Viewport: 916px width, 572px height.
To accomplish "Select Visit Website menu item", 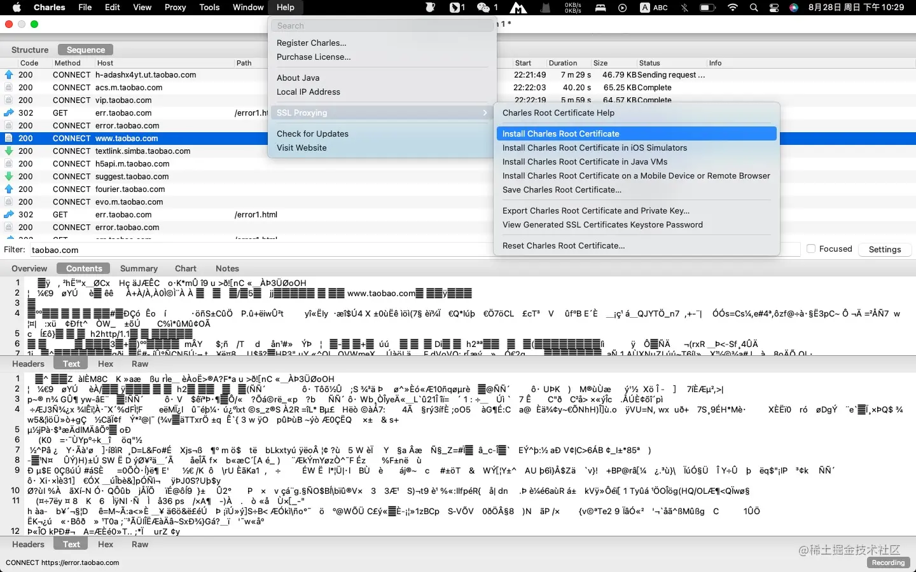I will coord(382,147).
